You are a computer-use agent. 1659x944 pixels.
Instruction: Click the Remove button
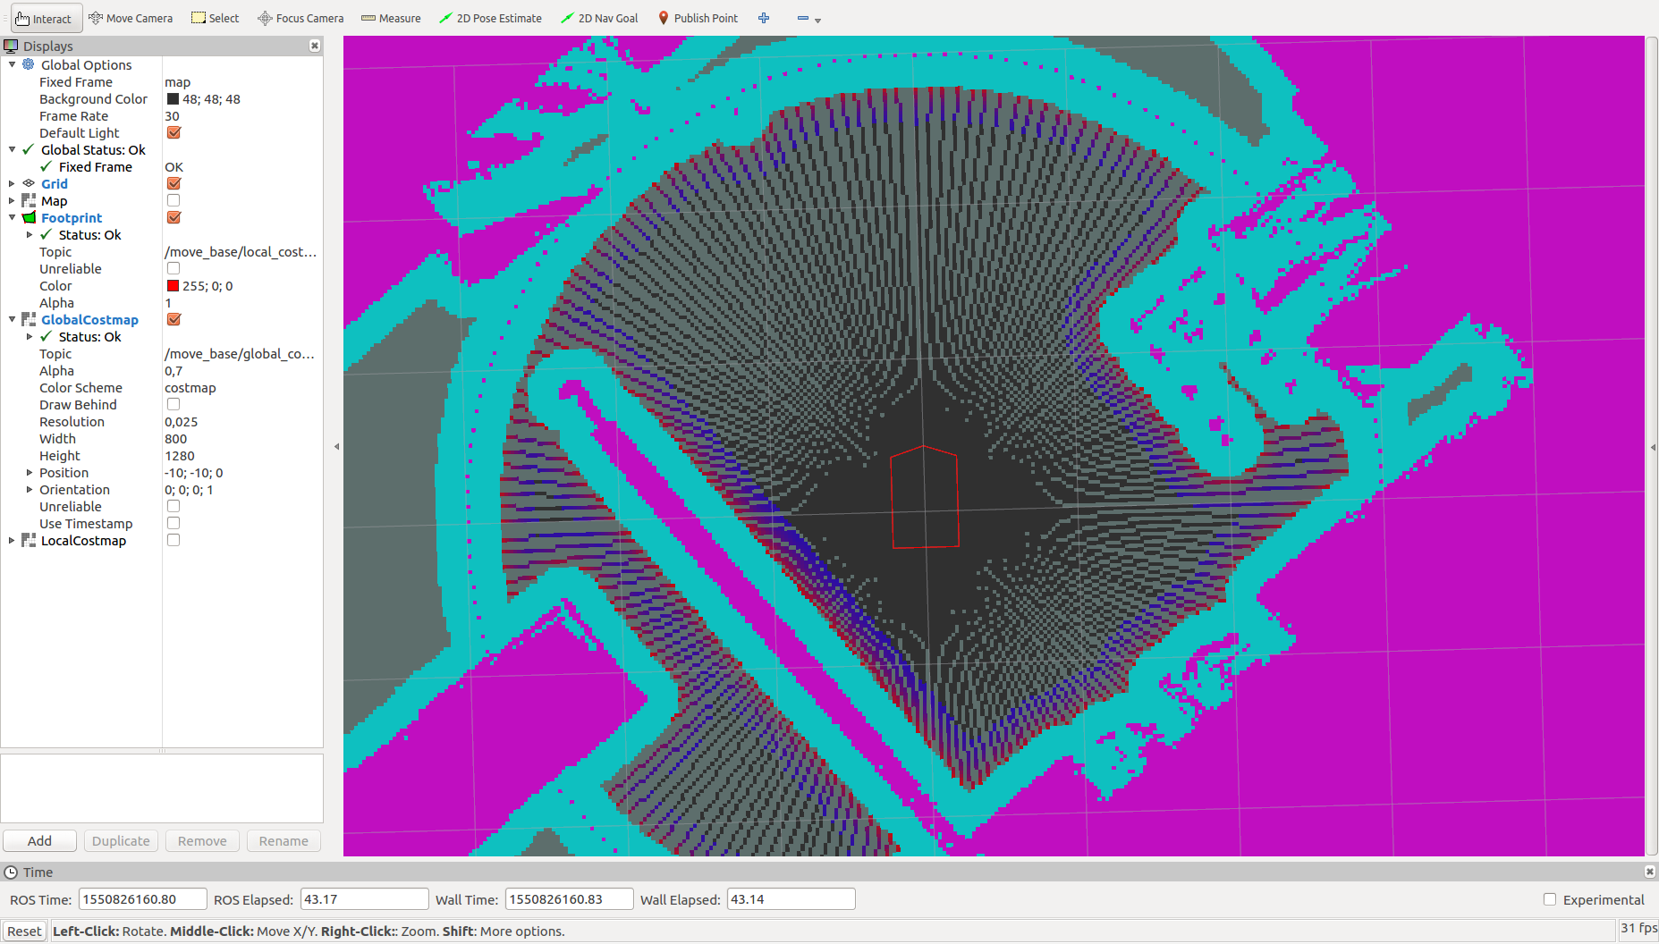[x=202, y=840]
